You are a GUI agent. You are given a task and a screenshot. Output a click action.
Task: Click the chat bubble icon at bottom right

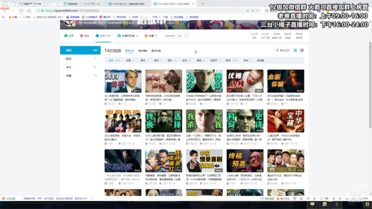point(312,204)
